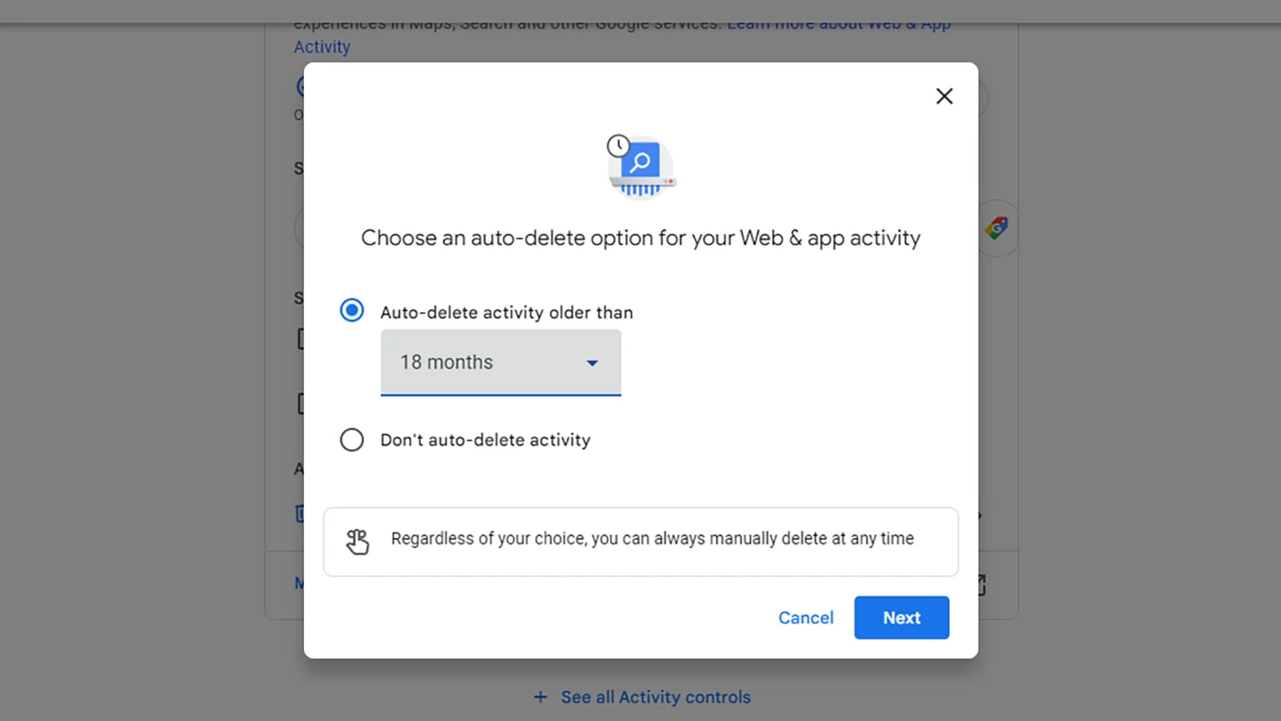Click the pointing hand icon in the notice box
The width and height of the screenshot is (1281, 721).
[357, 541]
